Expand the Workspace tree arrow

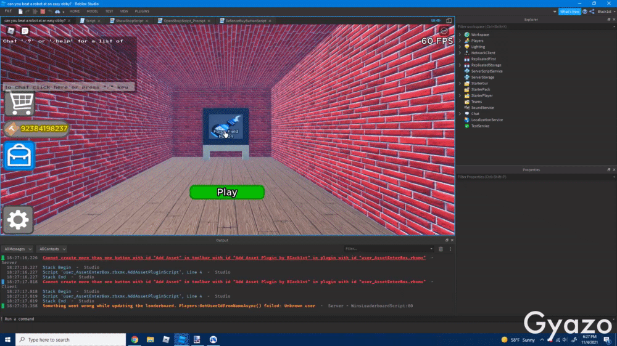coord(460,34)
